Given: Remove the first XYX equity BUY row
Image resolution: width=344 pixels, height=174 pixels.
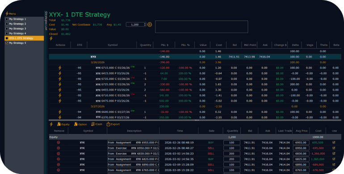Looking at the screenshot, I should click(59, 142).
